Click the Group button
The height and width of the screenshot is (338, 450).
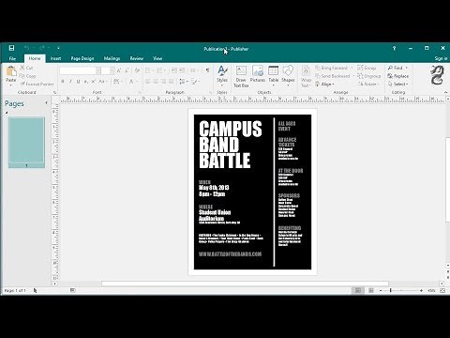(367, 68)
